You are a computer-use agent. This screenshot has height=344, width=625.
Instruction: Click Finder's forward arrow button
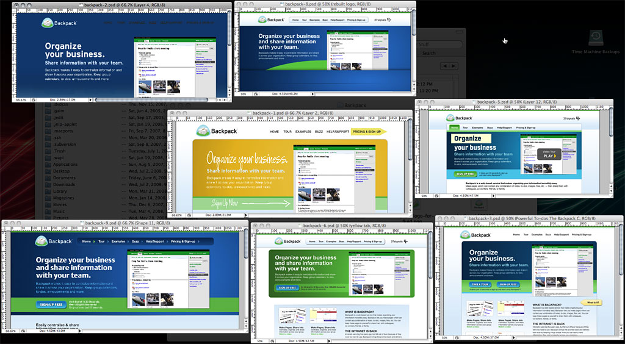[453, 66]
